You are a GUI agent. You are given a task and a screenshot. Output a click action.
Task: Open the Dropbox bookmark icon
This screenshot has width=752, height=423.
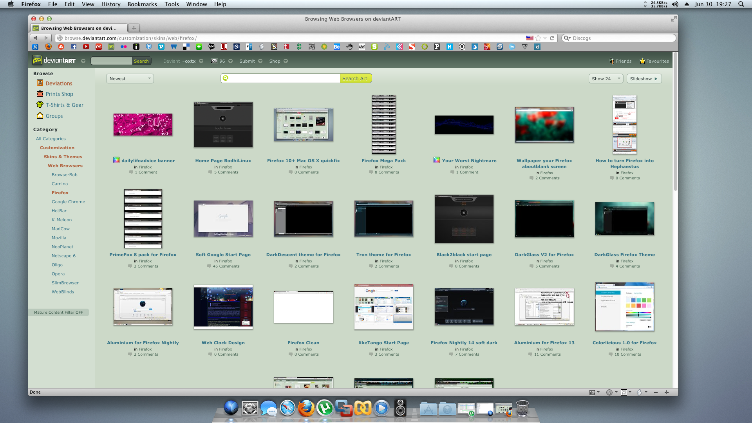149,47
